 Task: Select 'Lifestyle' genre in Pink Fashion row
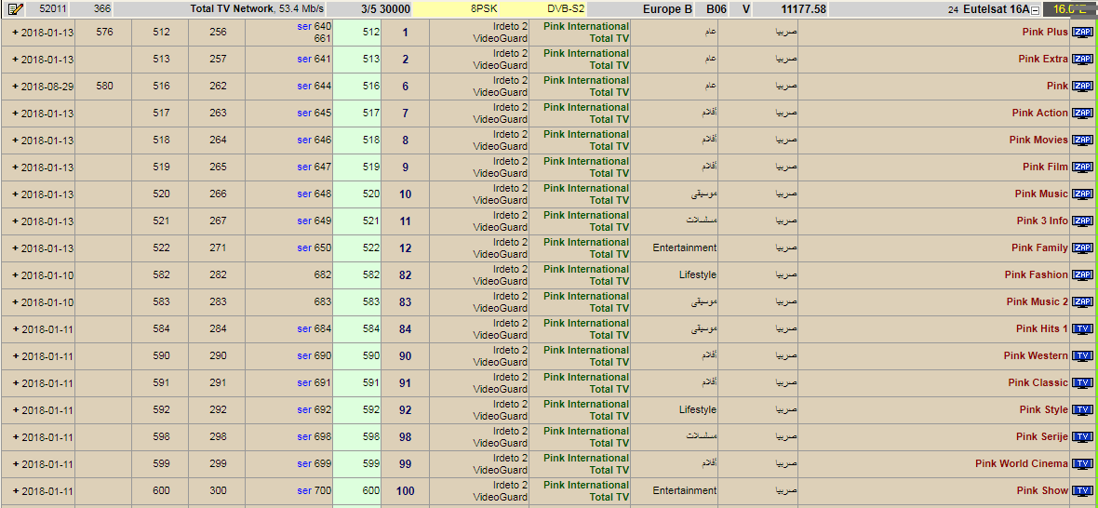coord(698,275)
